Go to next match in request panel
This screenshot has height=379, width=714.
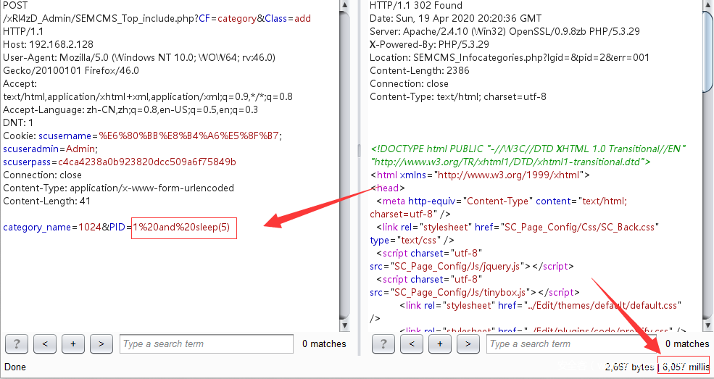(101, 343)
